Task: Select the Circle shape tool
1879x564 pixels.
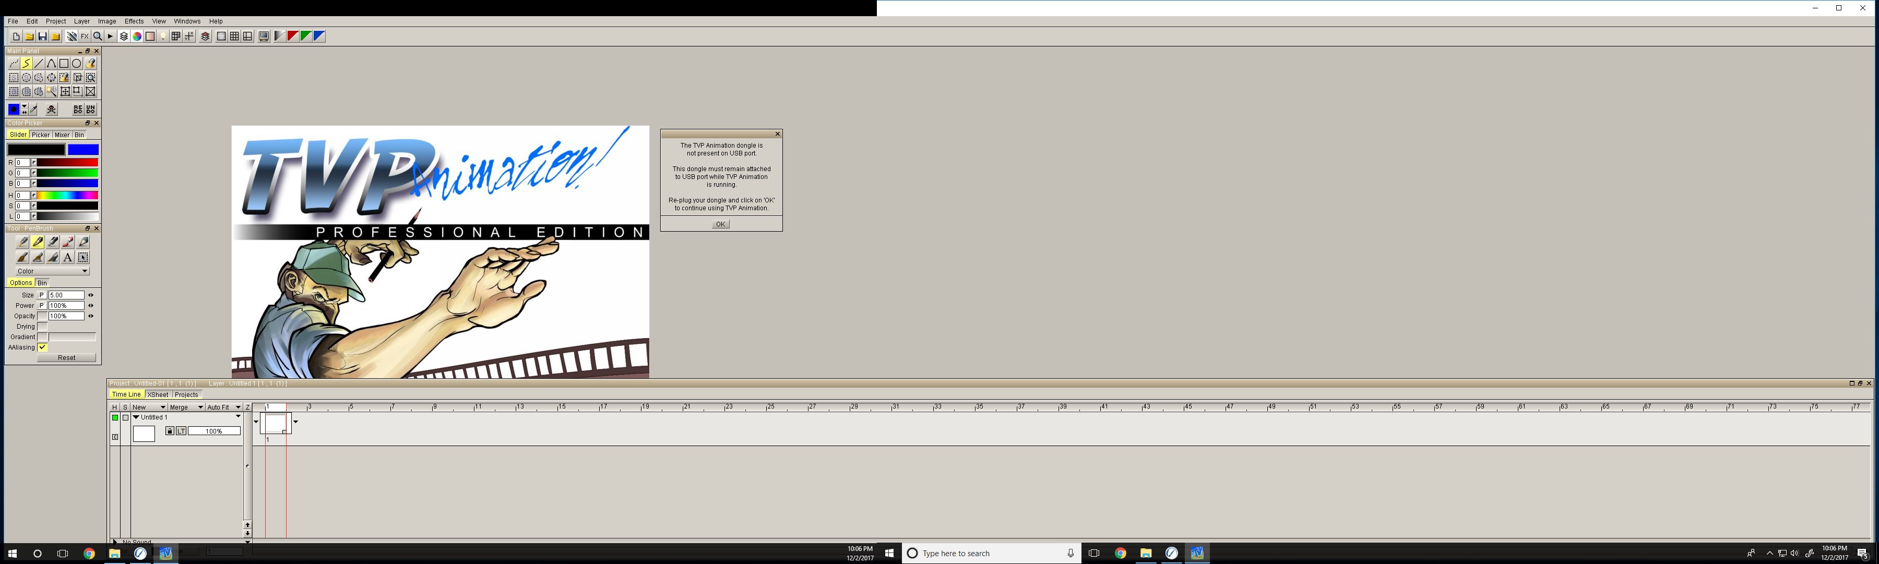Action: (x=77, y=64)
